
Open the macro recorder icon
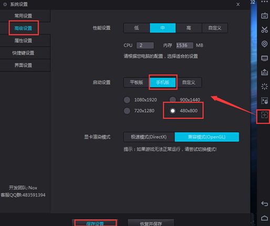264,101
